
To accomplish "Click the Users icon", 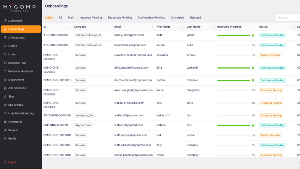I will point(5,55).
